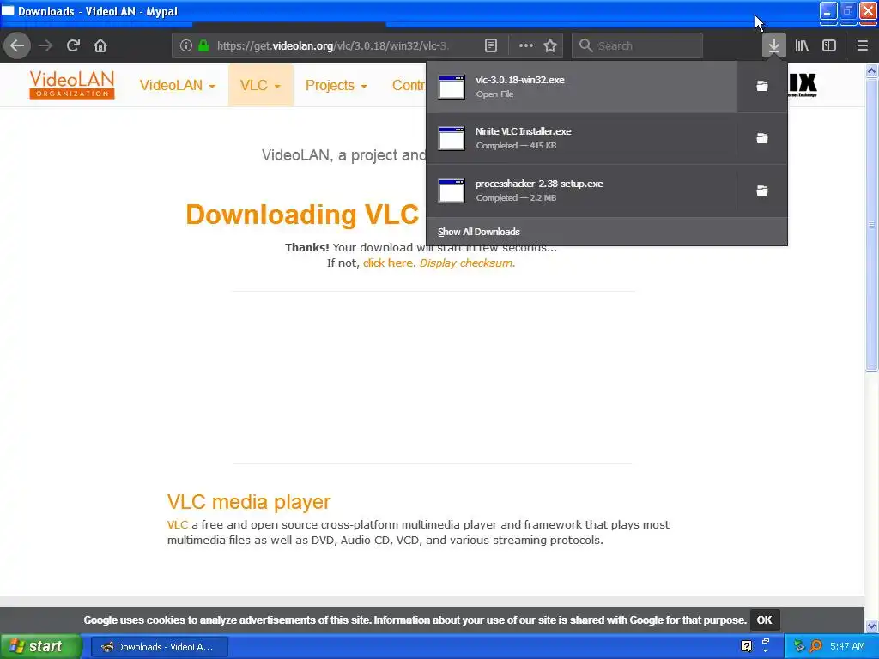
Task: Open the browser home page
Action: tap(100, 45)
